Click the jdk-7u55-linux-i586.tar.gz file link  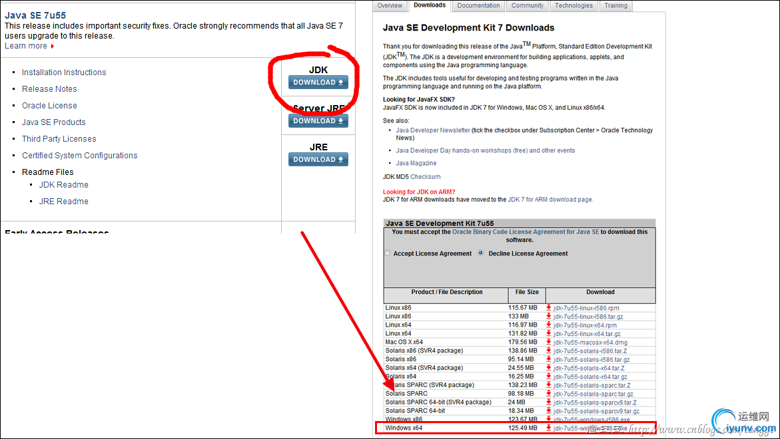(588, 317)
